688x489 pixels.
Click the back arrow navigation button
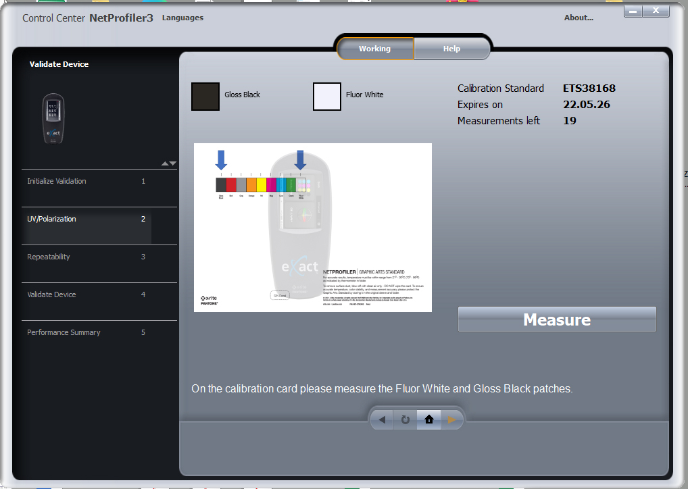point(382,420)
